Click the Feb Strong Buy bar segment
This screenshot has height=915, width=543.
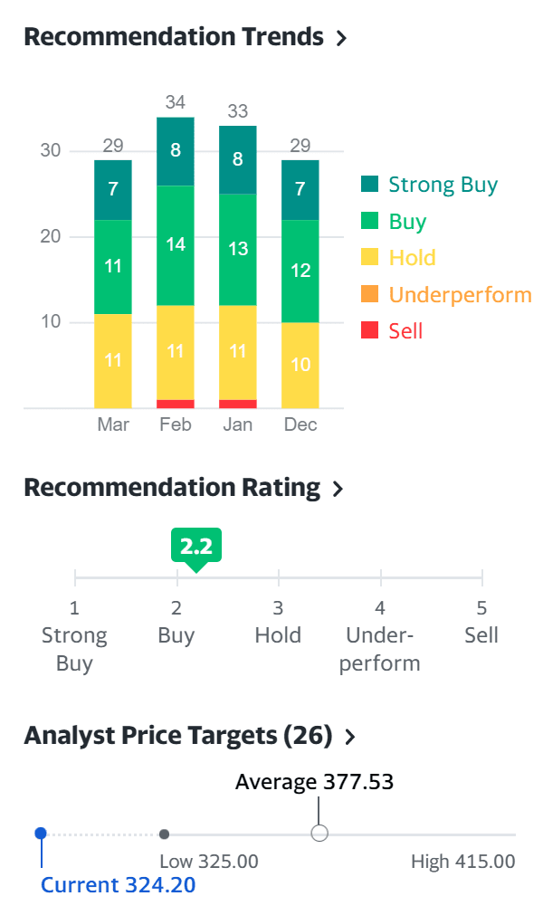176,151
